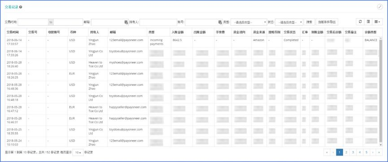This screenshot has height=162, width=388.
Task: Click the 交易时间 start date field
Action: pyautogui.click(x=33, y=22)
